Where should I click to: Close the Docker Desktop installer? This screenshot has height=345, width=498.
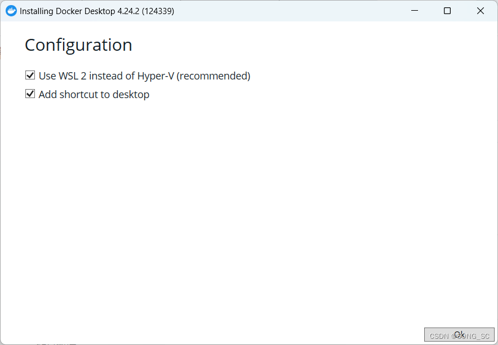click(x=481, y=10)
